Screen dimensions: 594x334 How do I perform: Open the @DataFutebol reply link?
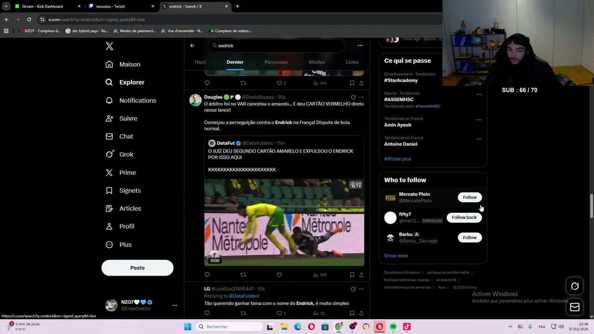(x=244, y=296)
